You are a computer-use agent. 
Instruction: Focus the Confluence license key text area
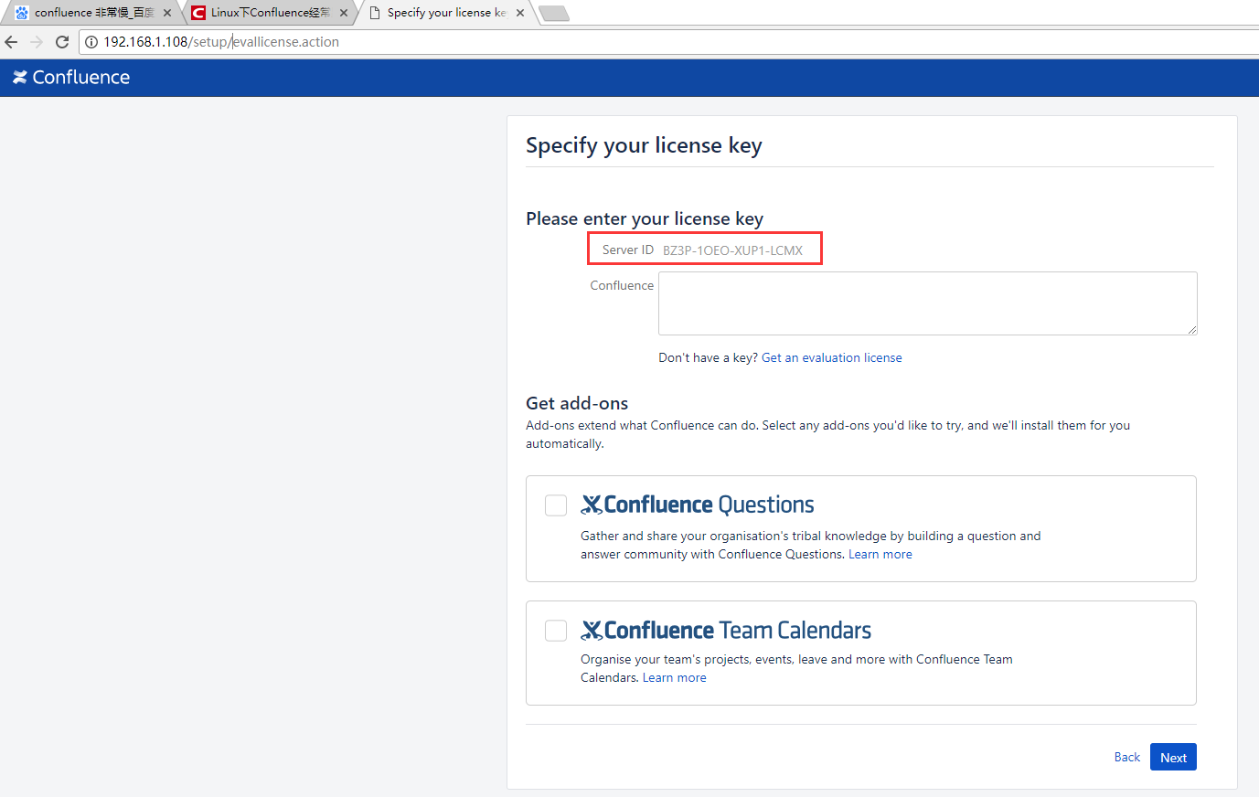(x=928, y=303)
